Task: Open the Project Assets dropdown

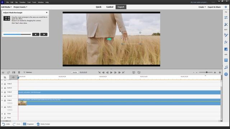Action: pos(20,7)
